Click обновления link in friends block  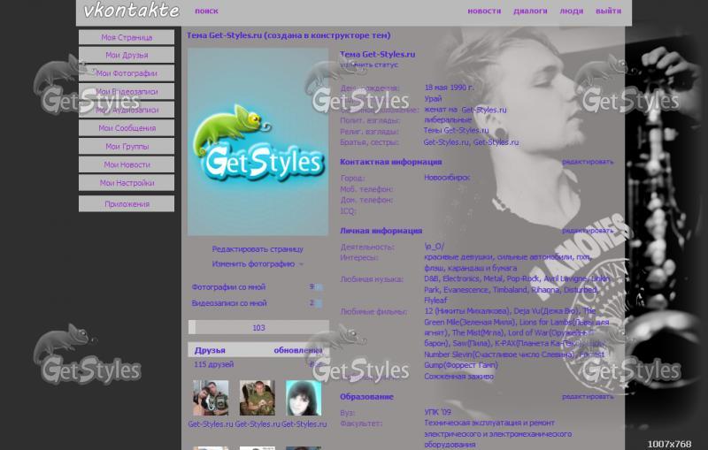(x=298, y=350)
